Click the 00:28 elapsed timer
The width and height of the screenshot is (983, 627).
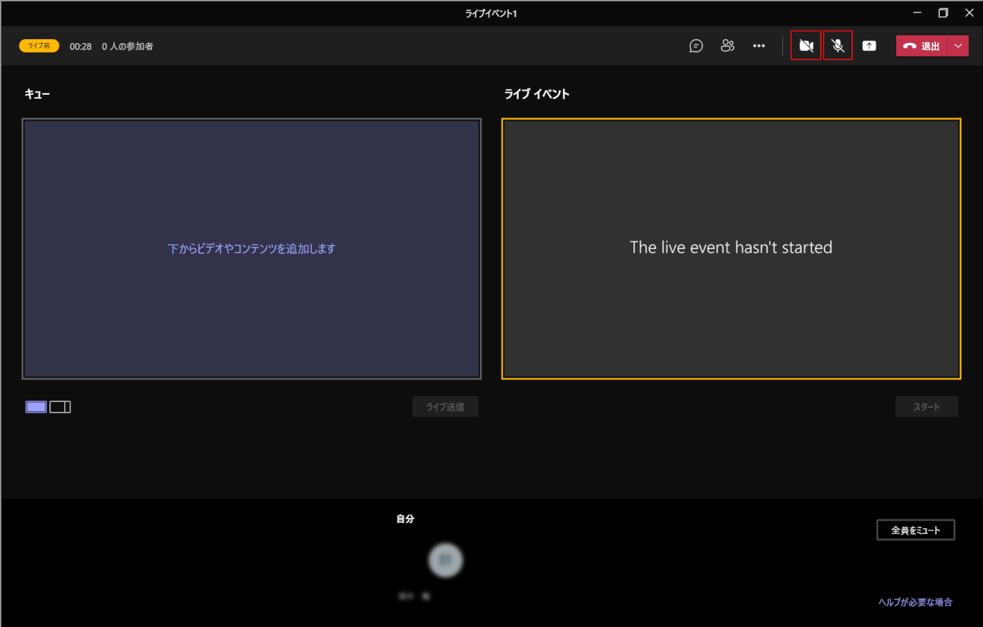click(81, 46)
